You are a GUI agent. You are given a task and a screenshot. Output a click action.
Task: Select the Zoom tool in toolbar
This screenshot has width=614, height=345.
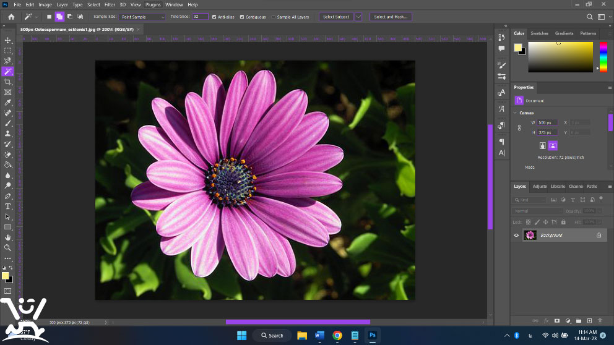click(7, 247)
